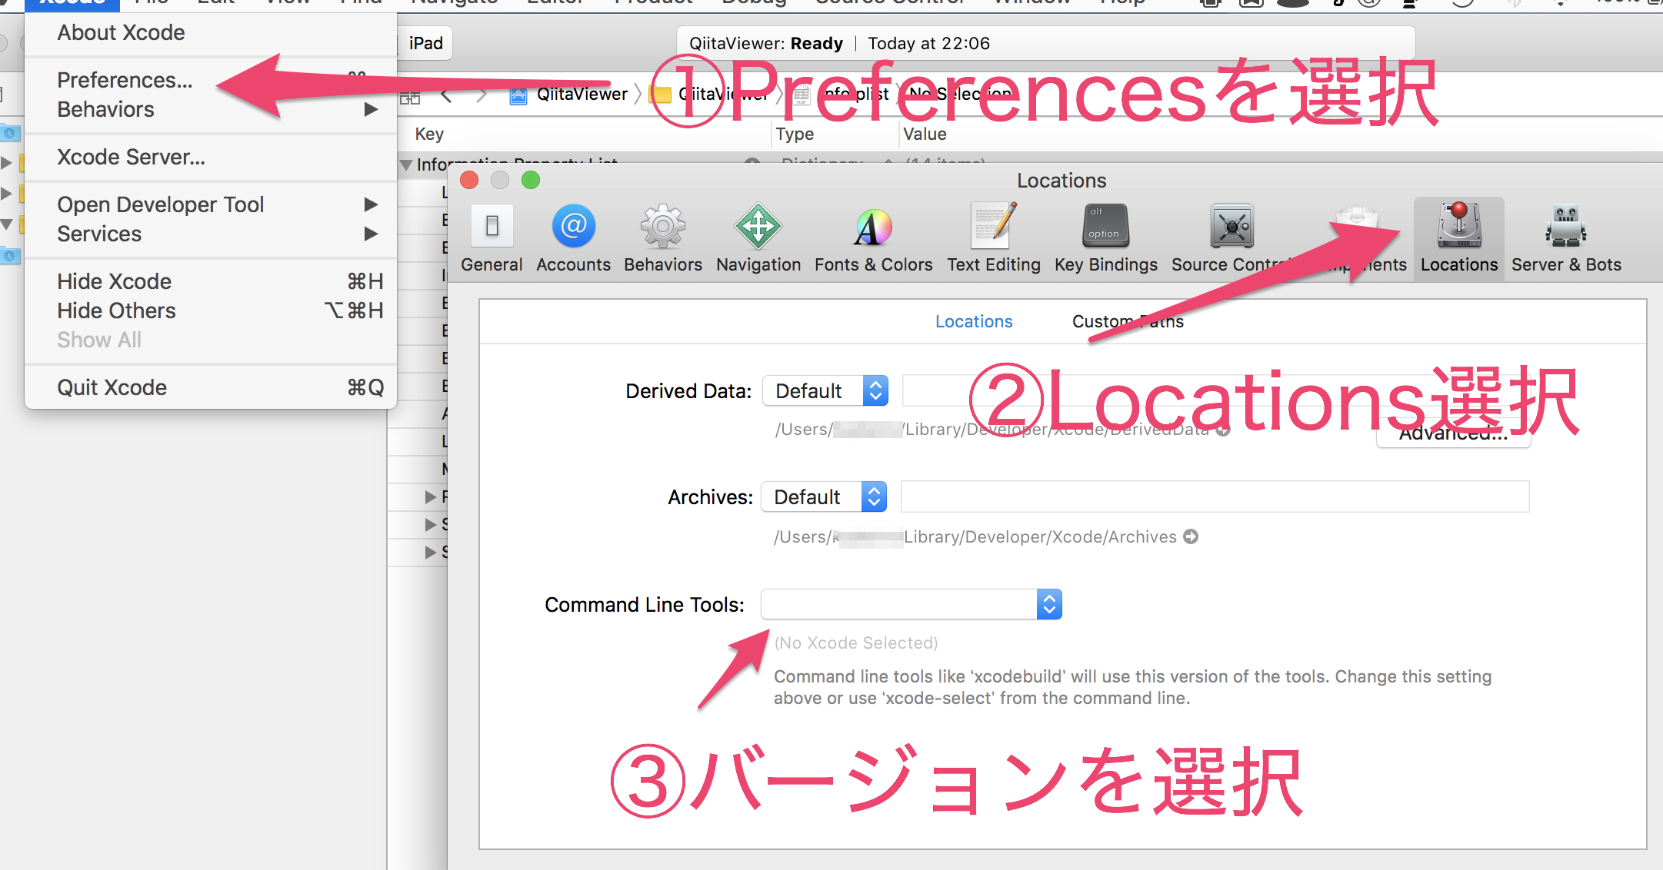1663x870 pixels.
Task: Go forward in the editor navigation history
Action: point(482,95)
